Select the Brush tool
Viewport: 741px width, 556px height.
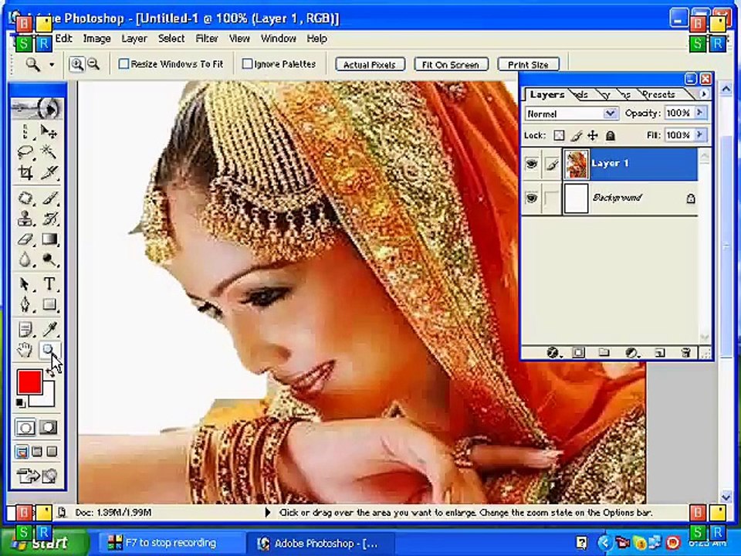coord(49,198)
